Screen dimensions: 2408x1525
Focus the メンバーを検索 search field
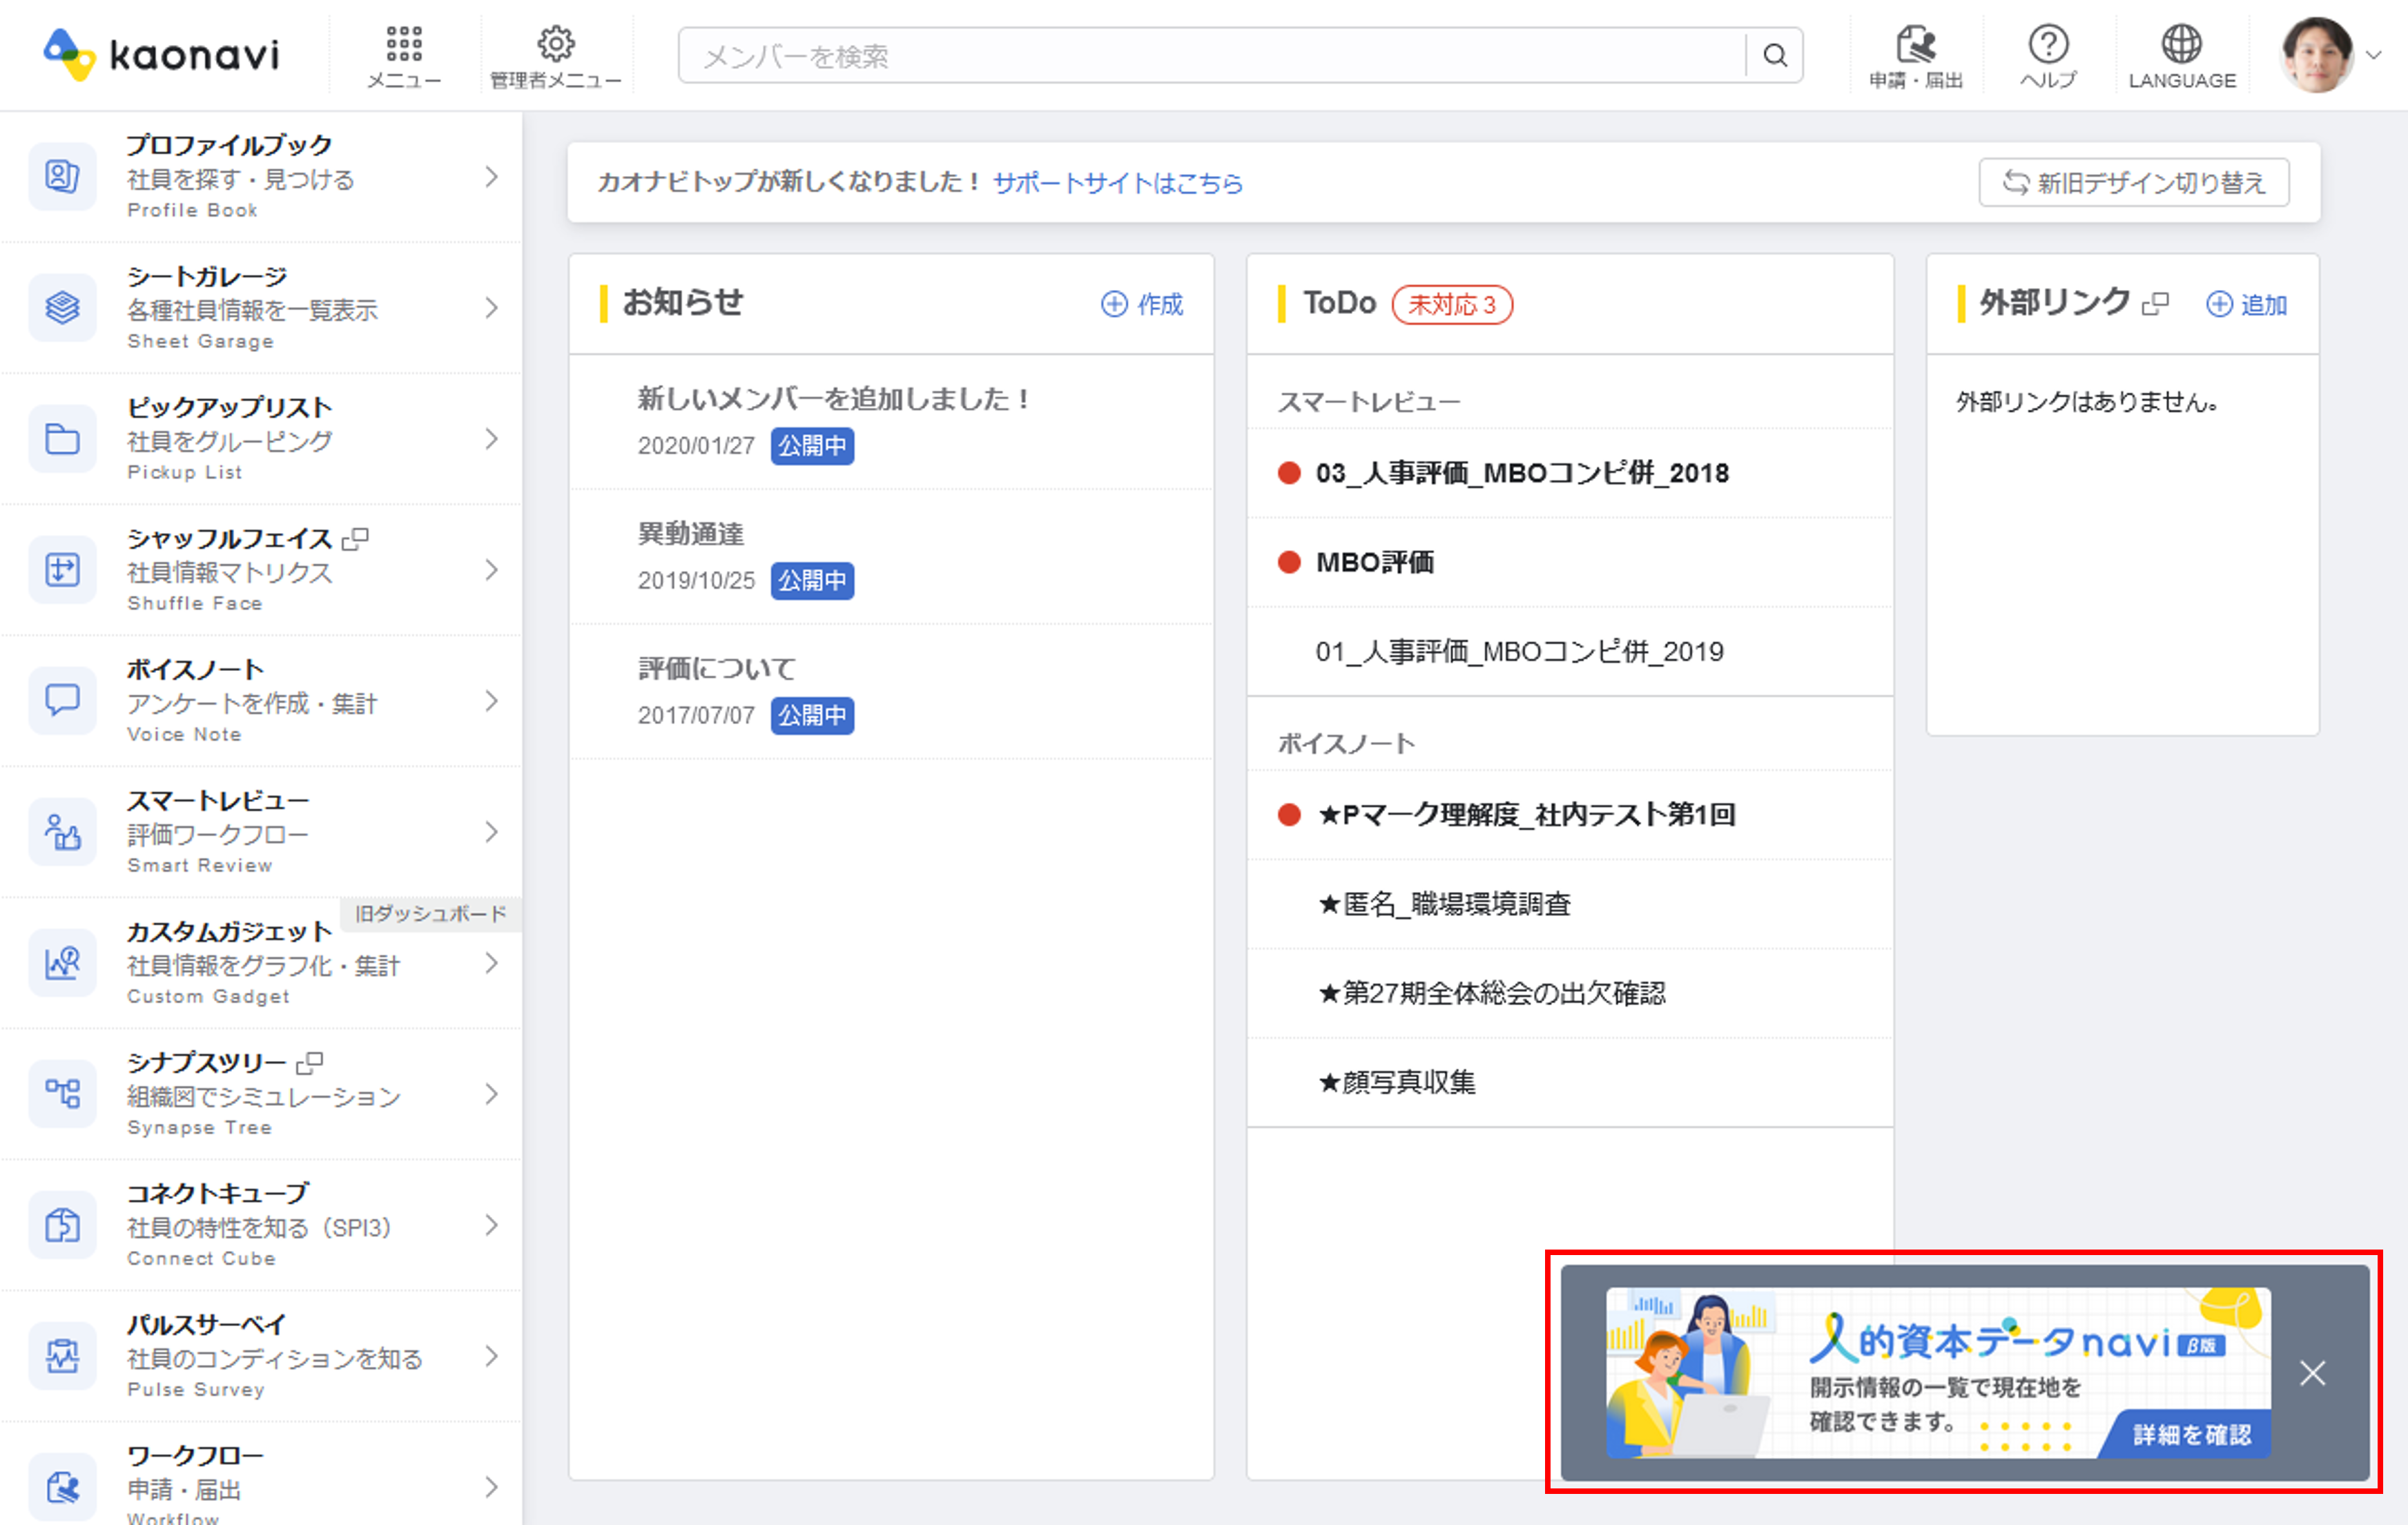(x=1210, y=56)
